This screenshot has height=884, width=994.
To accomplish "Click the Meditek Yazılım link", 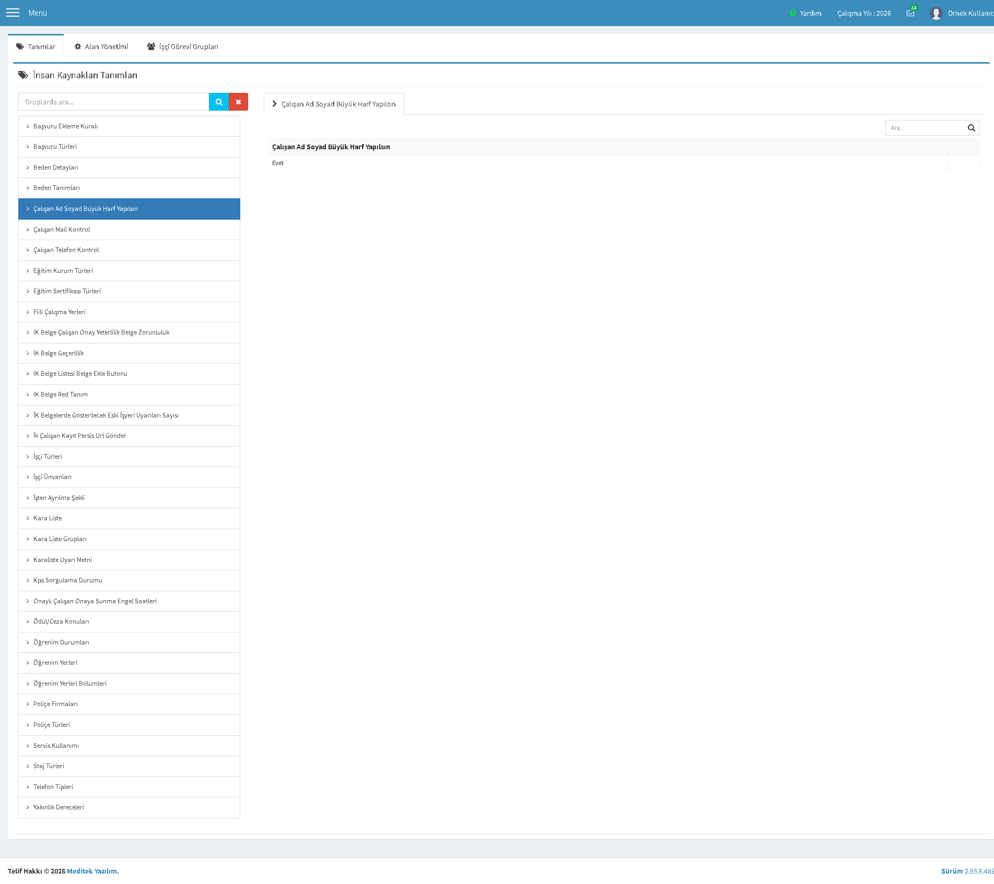I will (92, 871).
